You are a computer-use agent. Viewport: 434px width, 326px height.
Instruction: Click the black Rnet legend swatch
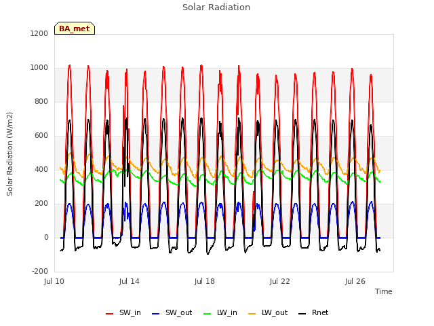pyautogui.click(x=302, y=314)
